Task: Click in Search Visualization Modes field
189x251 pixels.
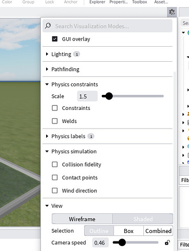Action: pos(107,26)
